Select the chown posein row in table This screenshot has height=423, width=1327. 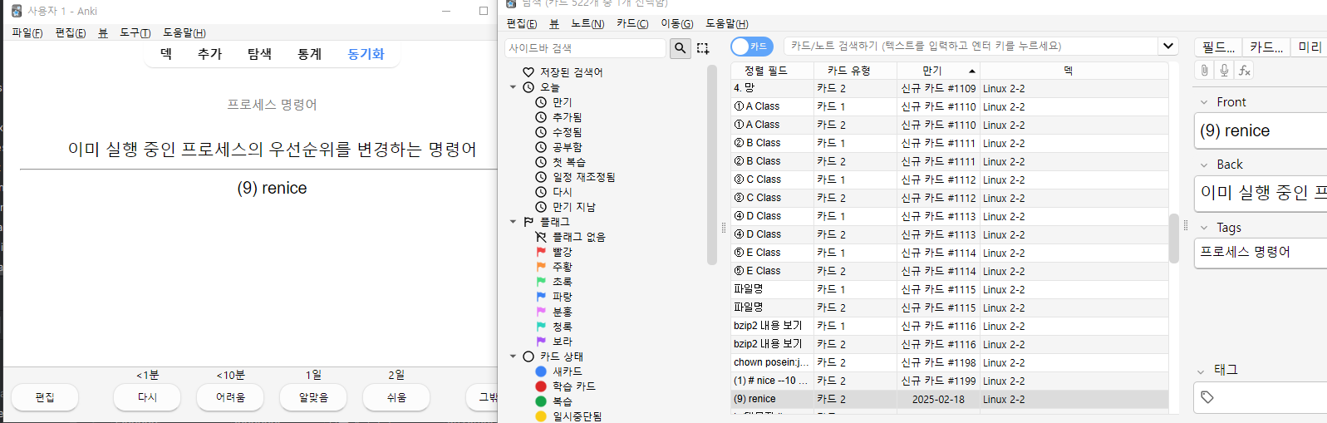950,362
